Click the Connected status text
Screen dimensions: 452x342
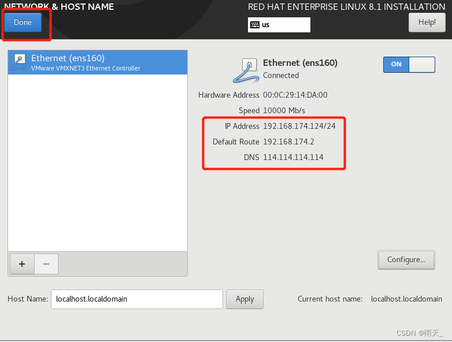coord(281,76)
